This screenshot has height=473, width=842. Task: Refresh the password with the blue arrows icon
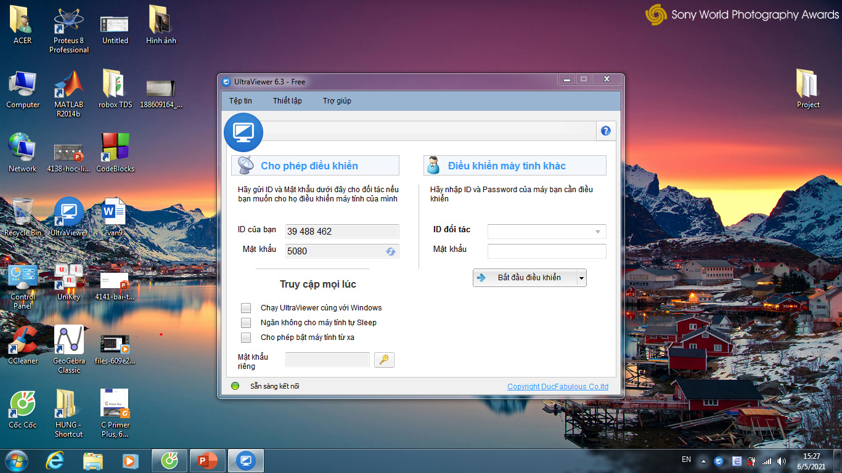coord(391,251)
